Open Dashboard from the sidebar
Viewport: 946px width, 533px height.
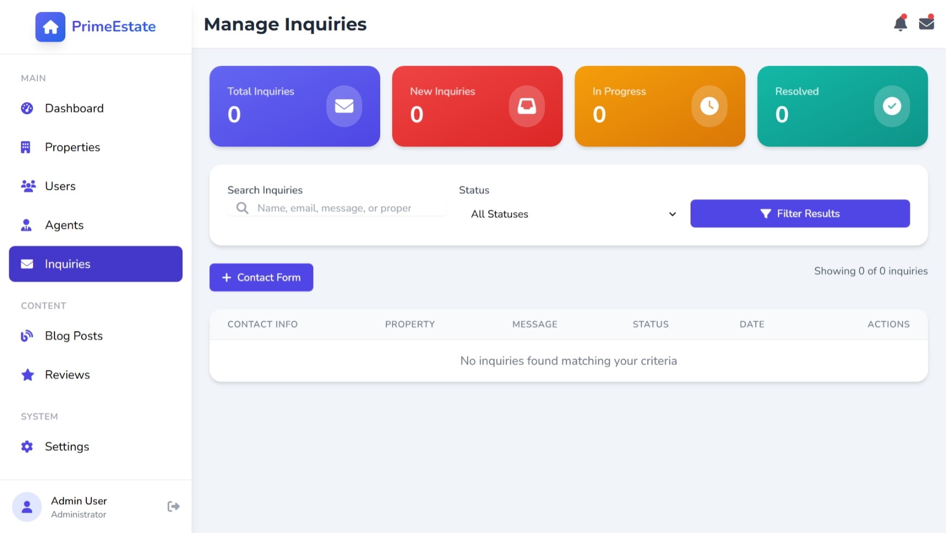point(74,109)
